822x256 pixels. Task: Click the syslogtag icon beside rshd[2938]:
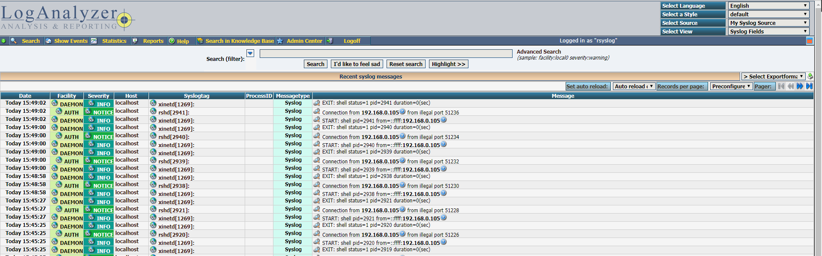153,185
